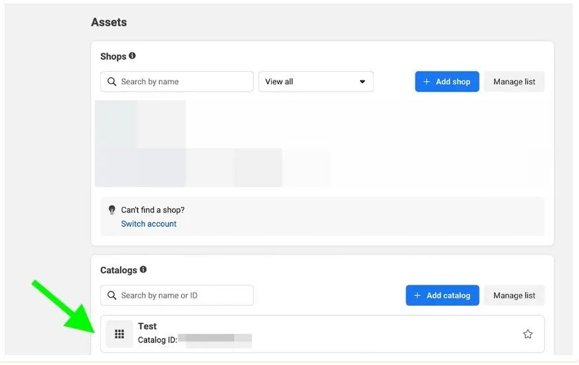
Task: Click the magnifier icon in shops search
Action: pyautogui.click(x=111, y=82)
